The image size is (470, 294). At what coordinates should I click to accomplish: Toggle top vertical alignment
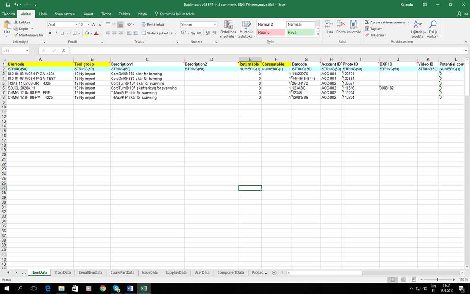pyautogui.click(x=108, y=24)
